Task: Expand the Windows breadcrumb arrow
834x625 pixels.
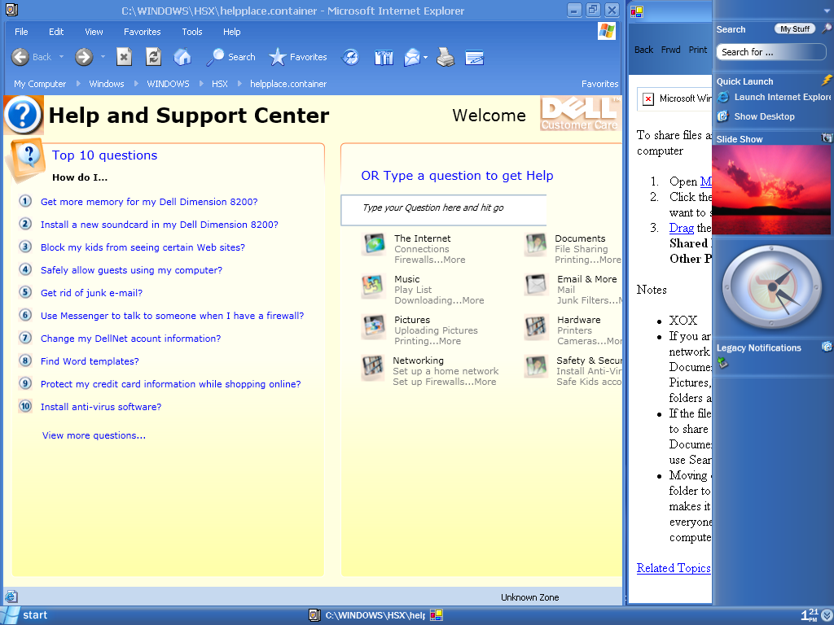Action: pyautogui.click(x=136, y=84)
